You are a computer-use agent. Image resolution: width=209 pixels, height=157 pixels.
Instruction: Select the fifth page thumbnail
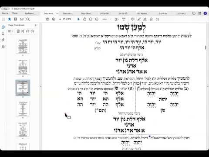(x=23, y=130)
